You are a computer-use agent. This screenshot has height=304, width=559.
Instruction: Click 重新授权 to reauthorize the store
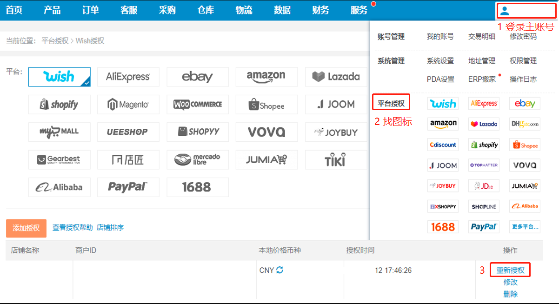click(510, 270)
